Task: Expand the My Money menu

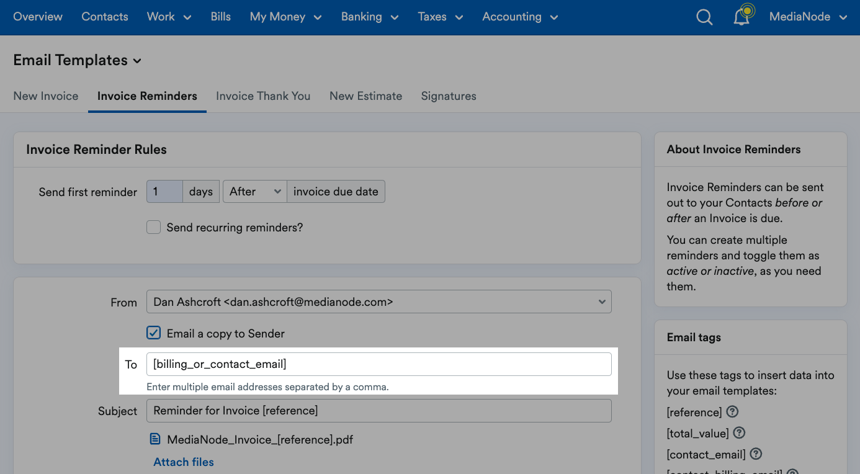Action: [285, 17]
